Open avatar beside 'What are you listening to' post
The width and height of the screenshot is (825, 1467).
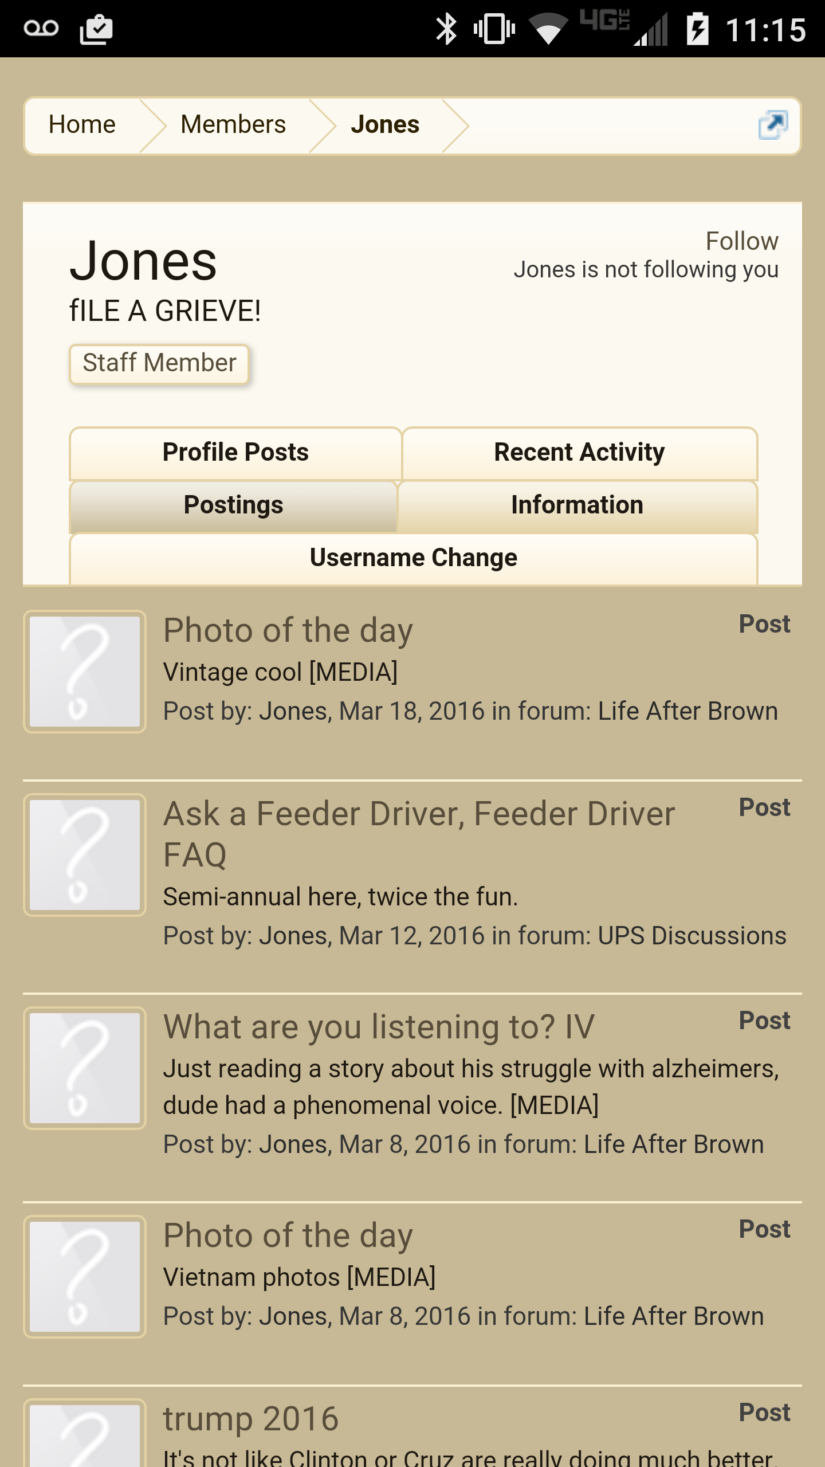tap(85, 1068)
